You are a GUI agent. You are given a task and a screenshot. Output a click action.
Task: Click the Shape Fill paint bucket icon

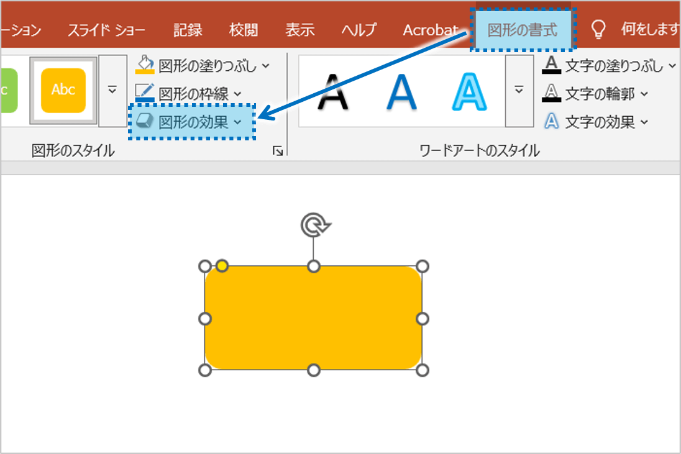(145, 65)
